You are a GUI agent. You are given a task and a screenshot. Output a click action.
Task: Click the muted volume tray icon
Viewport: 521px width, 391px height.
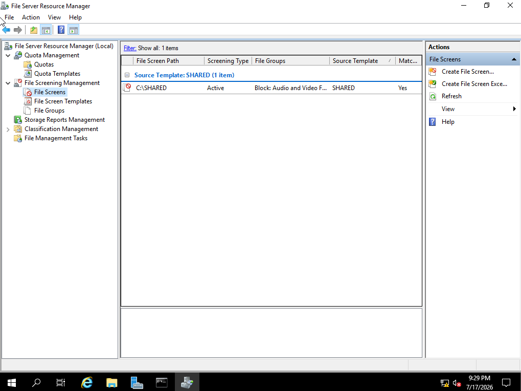point(457,383)
